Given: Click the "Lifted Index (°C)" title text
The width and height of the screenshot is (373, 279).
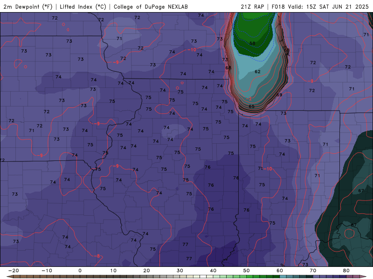Looking at the screenshot, I should 83,7.
